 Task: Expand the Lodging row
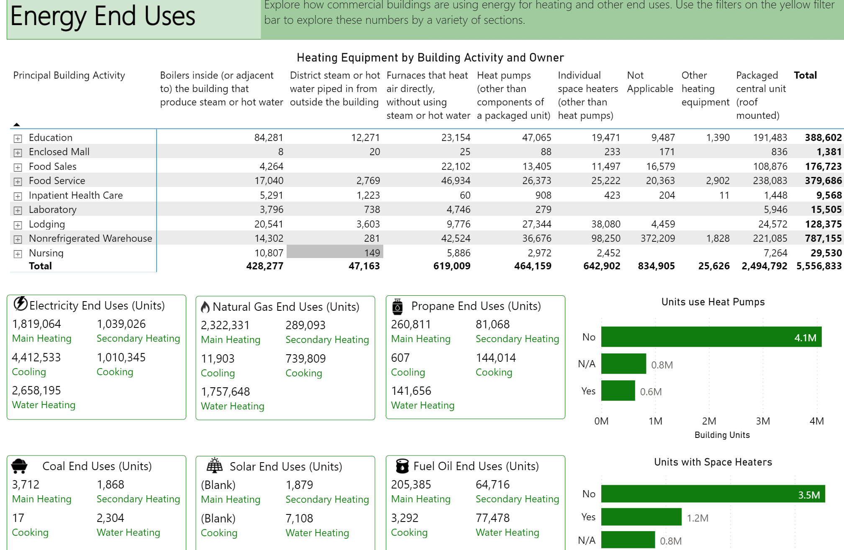point(18,225)
